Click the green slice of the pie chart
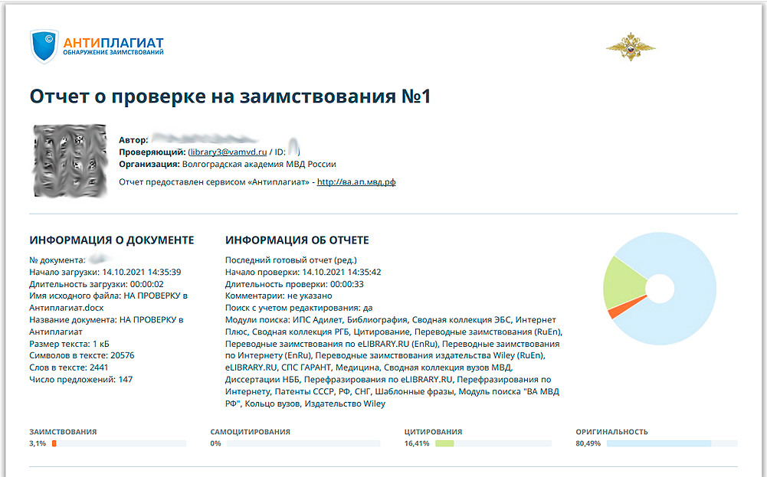Screen dimensions: 767x477 click(624, 283)
